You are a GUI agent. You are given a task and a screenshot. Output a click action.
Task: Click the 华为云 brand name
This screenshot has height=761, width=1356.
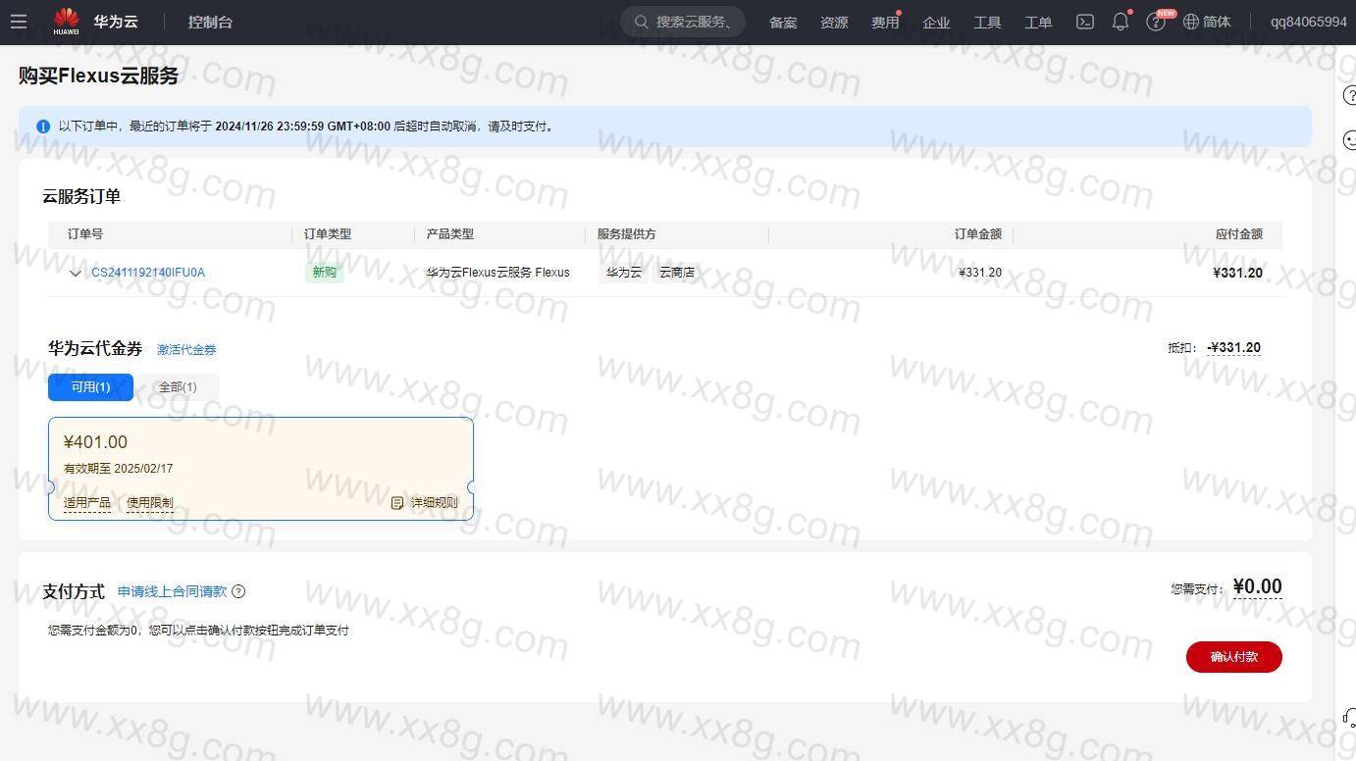116,22
